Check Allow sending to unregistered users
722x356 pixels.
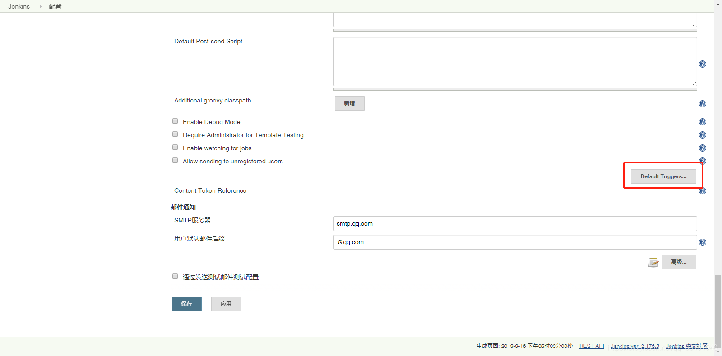[175, 160]
